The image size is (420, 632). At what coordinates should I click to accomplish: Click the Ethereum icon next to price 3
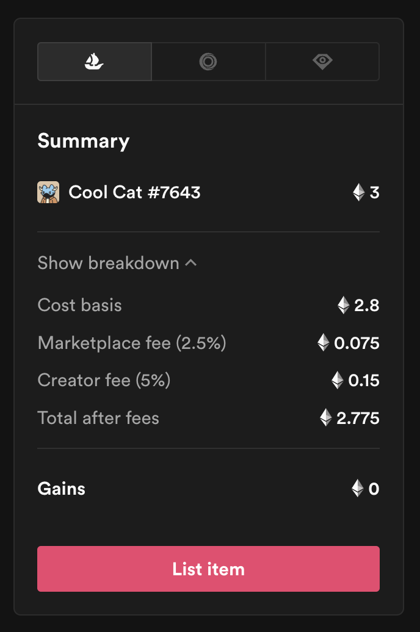click(x=359, y=192)
